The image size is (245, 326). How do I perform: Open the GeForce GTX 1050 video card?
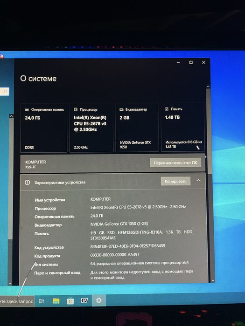(x=137, y=128)
